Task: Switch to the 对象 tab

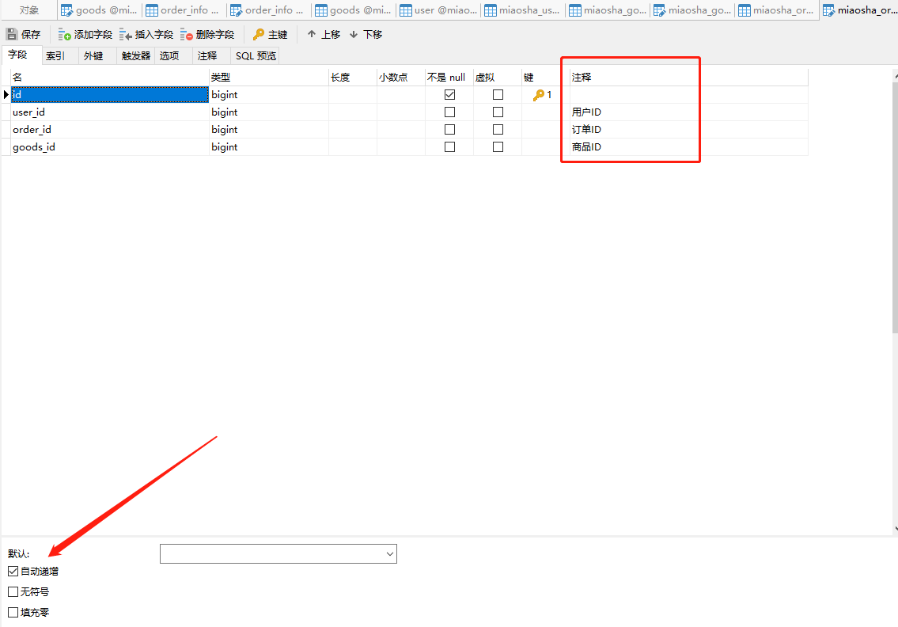Action: tap(29, 9)
